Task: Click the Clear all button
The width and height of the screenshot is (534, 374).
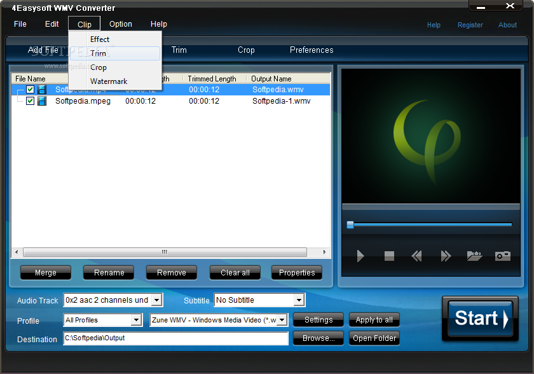Action: [x=235, y=272]
